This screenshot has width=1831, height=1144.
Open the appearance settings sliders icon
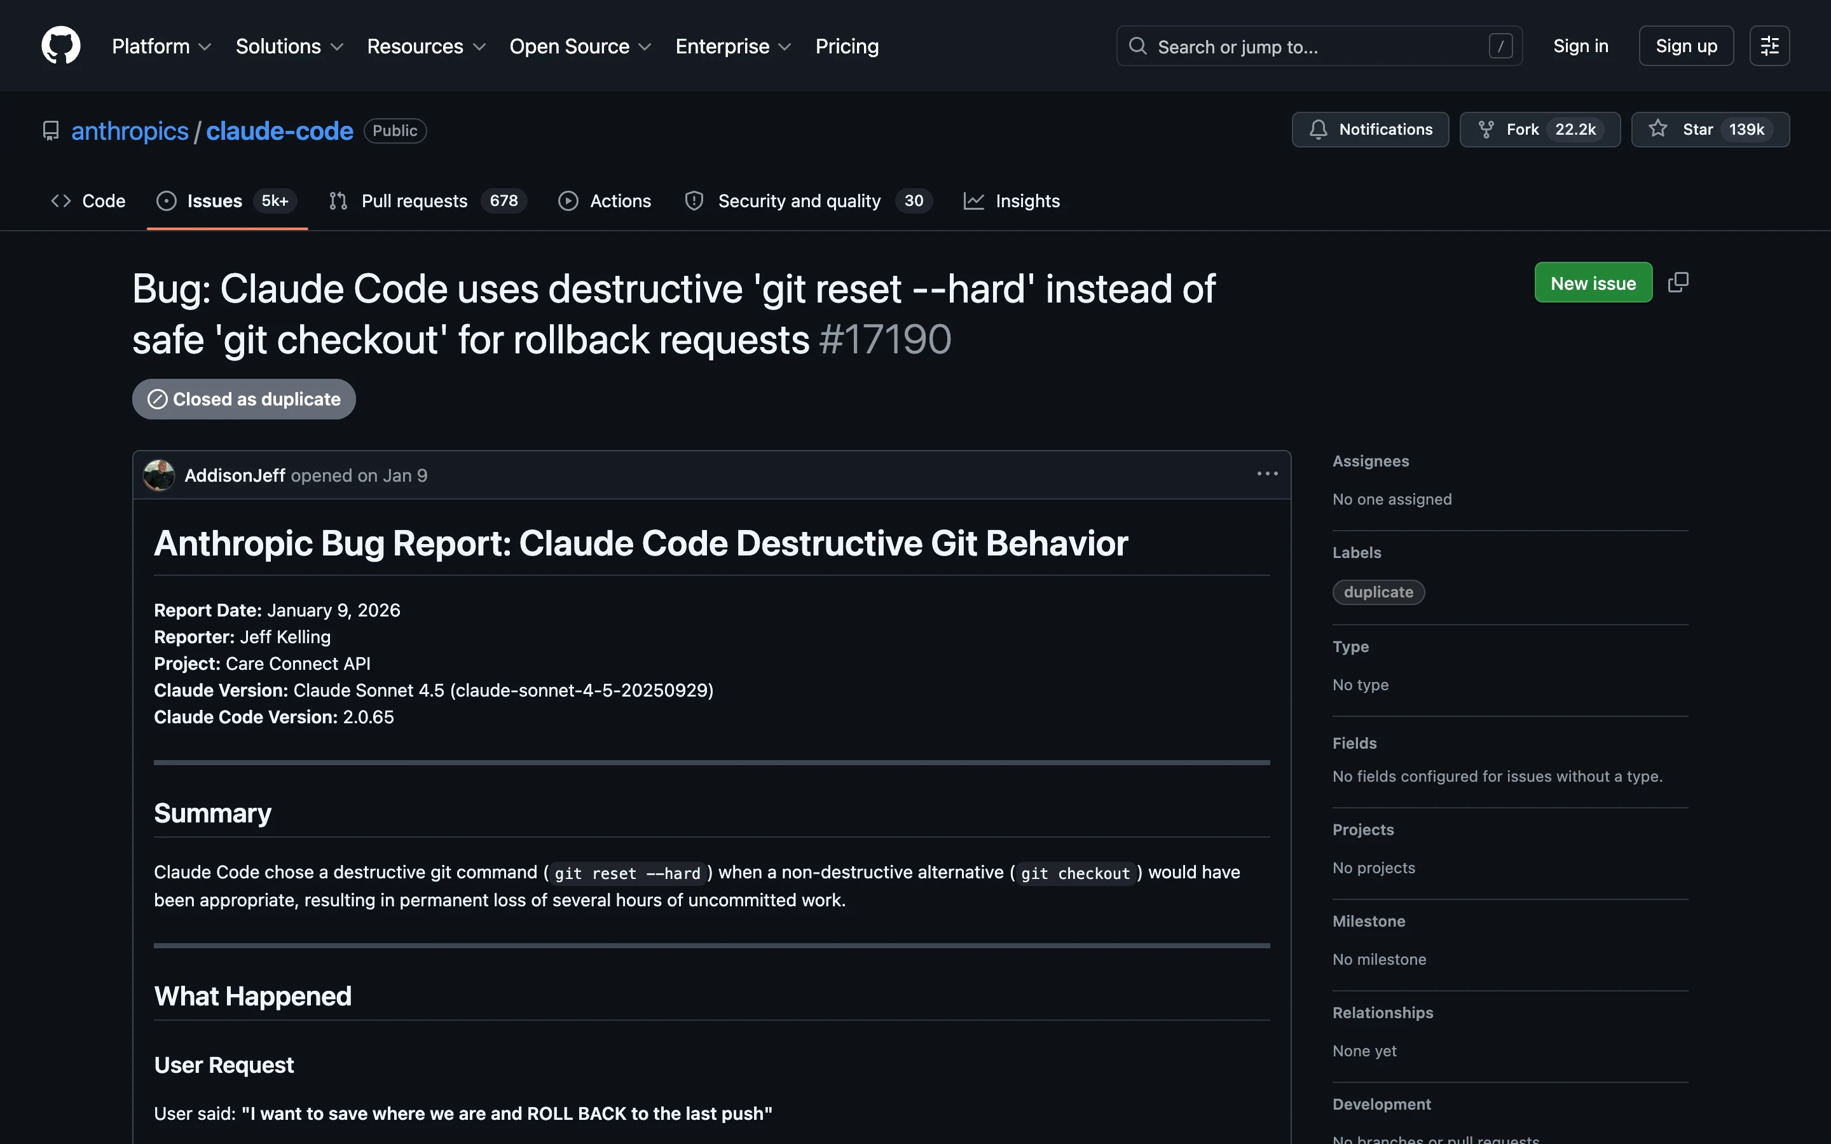[x=1769, y=46]
